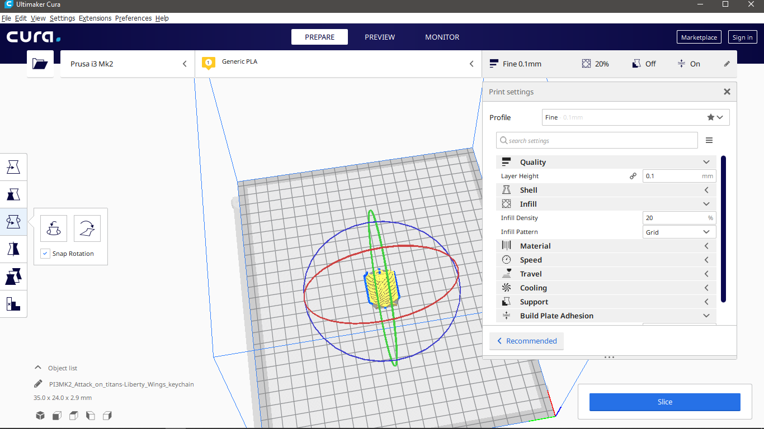Collapse the Build Plate Adhesion section

(x=606, y=316)
